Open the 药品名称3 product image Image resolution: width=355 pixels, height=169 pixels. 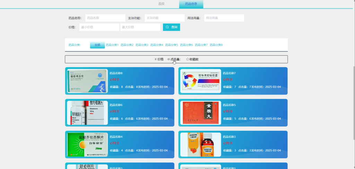(201, 144)
